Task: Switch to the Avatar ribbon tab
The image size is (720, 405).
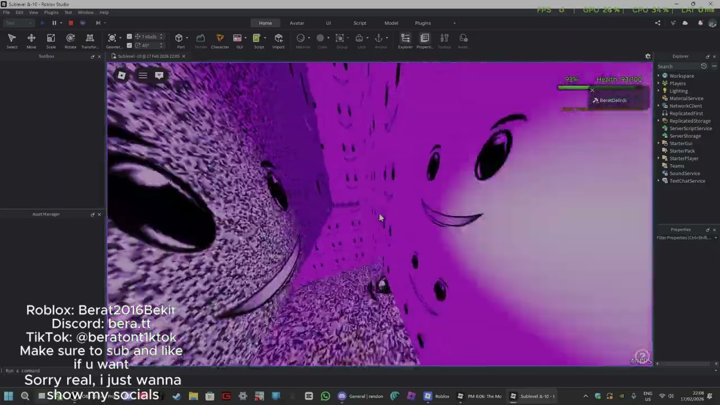Action: (x=297, y=23)
